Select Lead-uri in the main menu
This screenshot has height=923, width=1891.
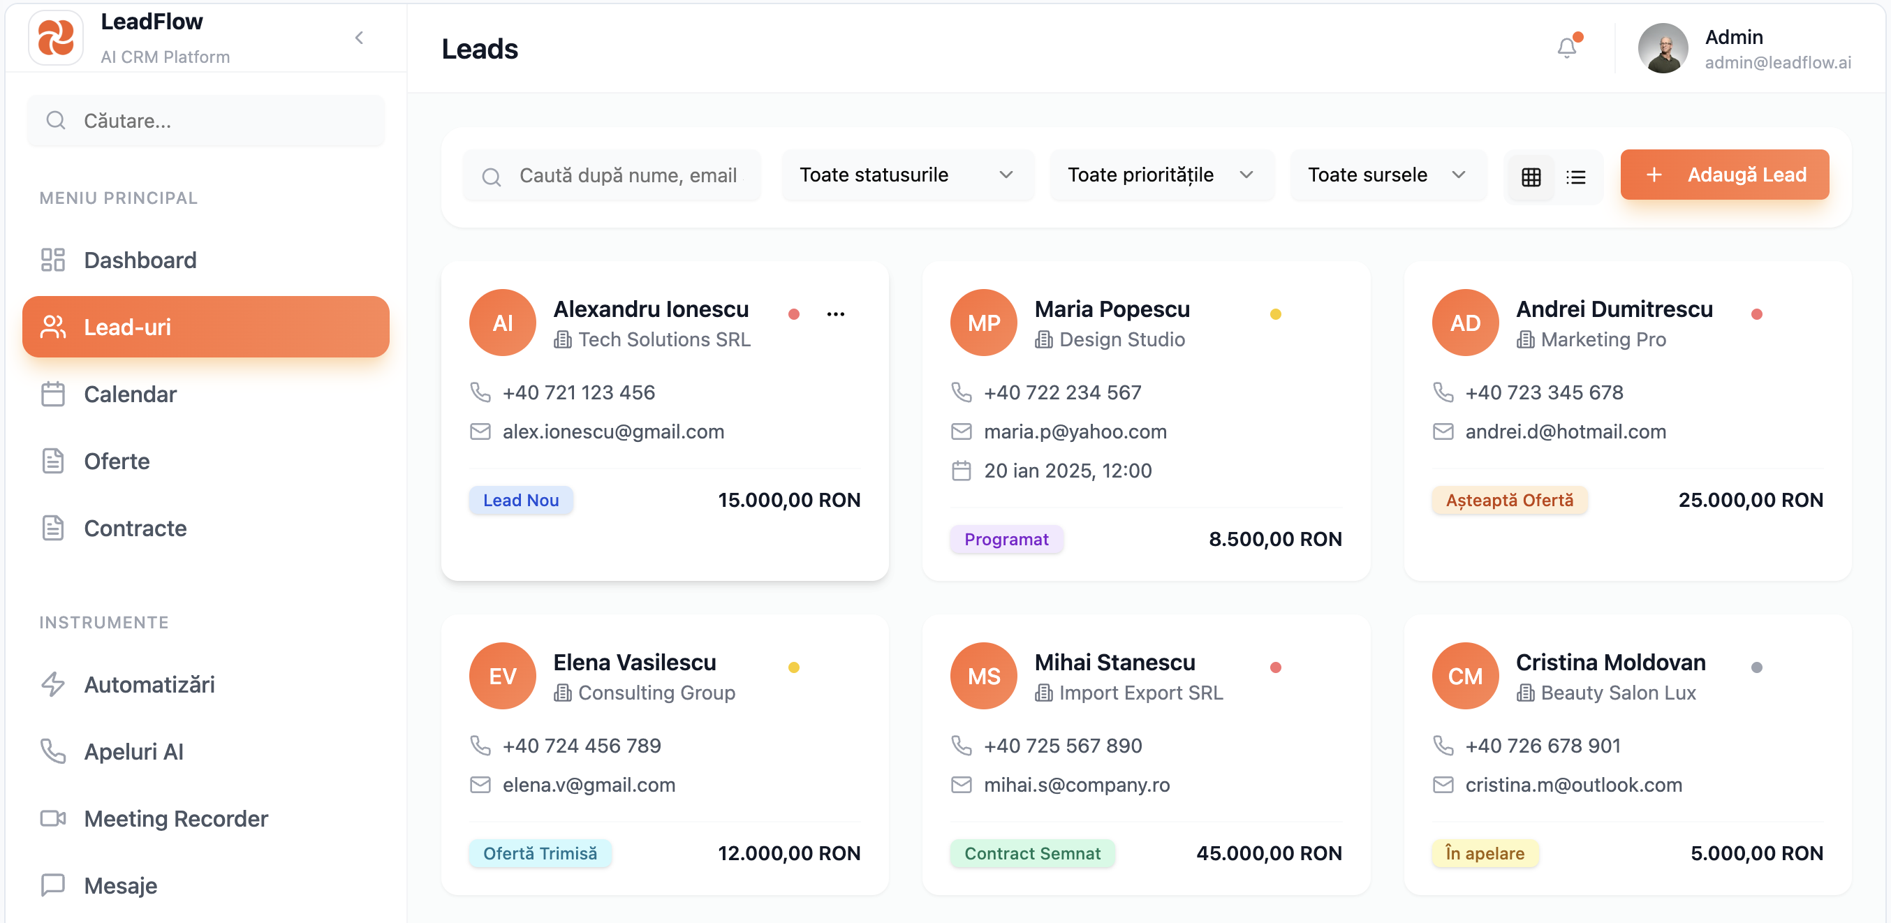(128, 327)
